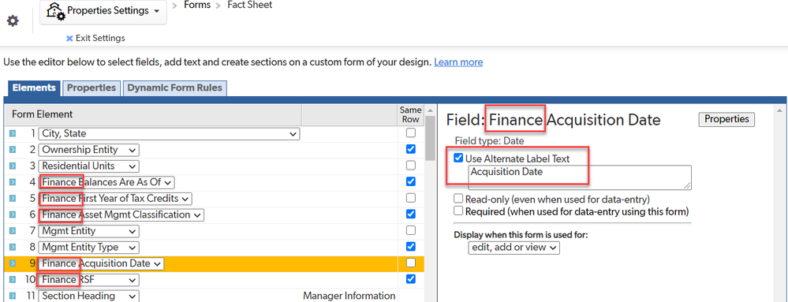Click the settings gear icon
This screenshot has height=302, width=788.
[x=13, y=21]
